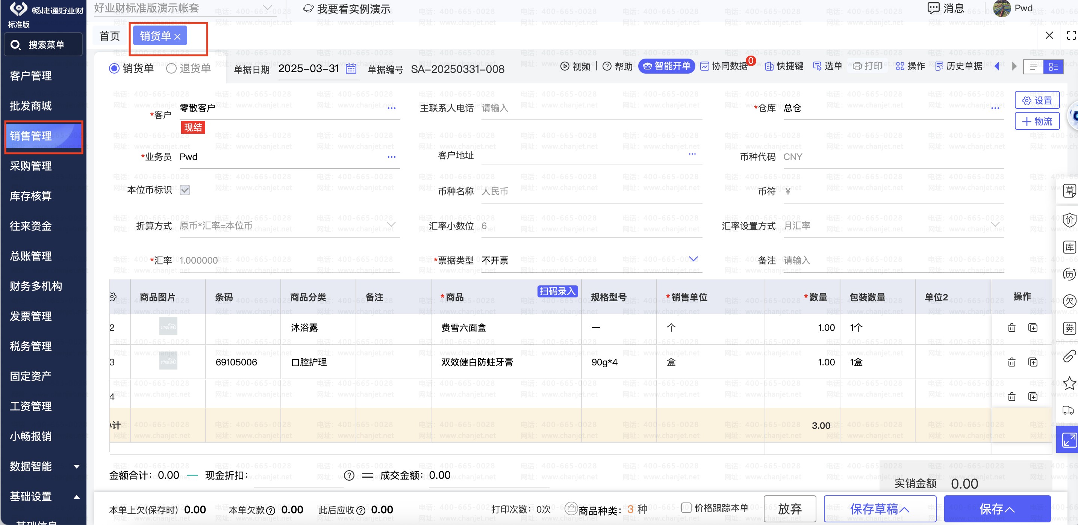This screenshot has width=1078, height=525.
Task: Toggle the 本位币标识 checkbox
Action: point(185,190)
